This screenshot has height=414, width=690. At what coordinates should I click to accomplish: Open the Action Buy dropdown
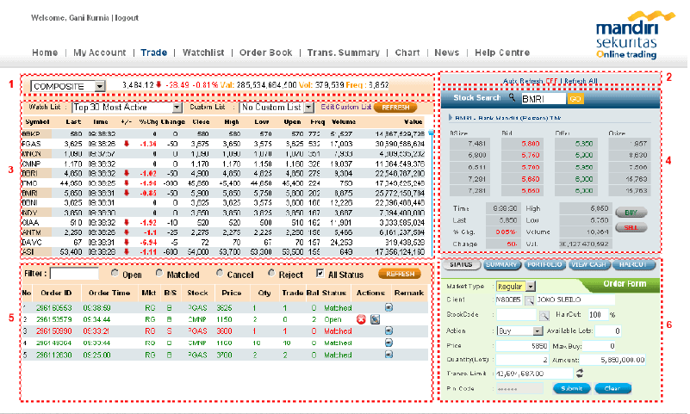click(x=538, y=331)
